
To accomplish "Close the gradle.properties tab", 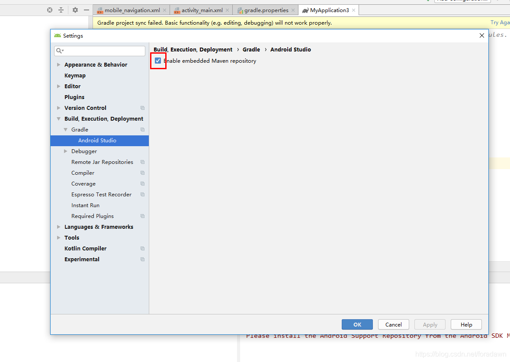I will [293, 10].
